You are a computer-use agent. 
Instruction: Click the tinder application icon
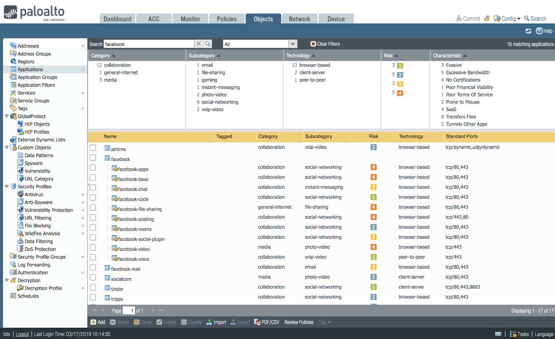pyautogui.click(x=108, y=289)
